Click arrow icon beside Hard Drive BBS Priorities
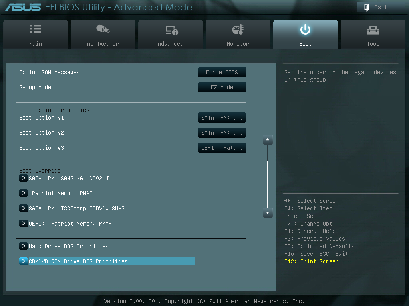 click(24, 246)
